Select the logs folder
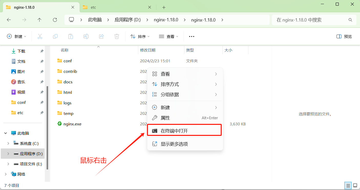 tap(67, 103)
